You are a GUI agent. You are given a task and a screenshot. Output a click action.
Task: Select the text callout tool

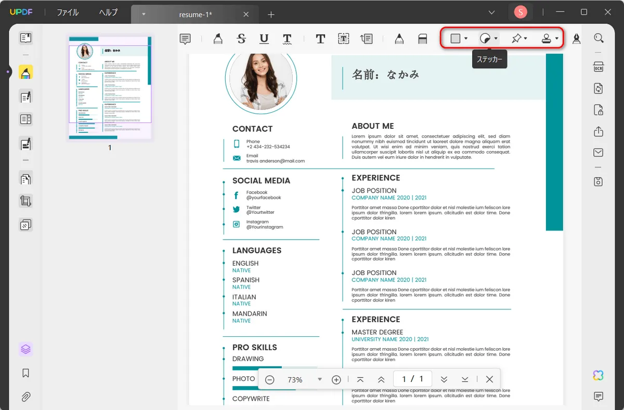coord(367,38)
